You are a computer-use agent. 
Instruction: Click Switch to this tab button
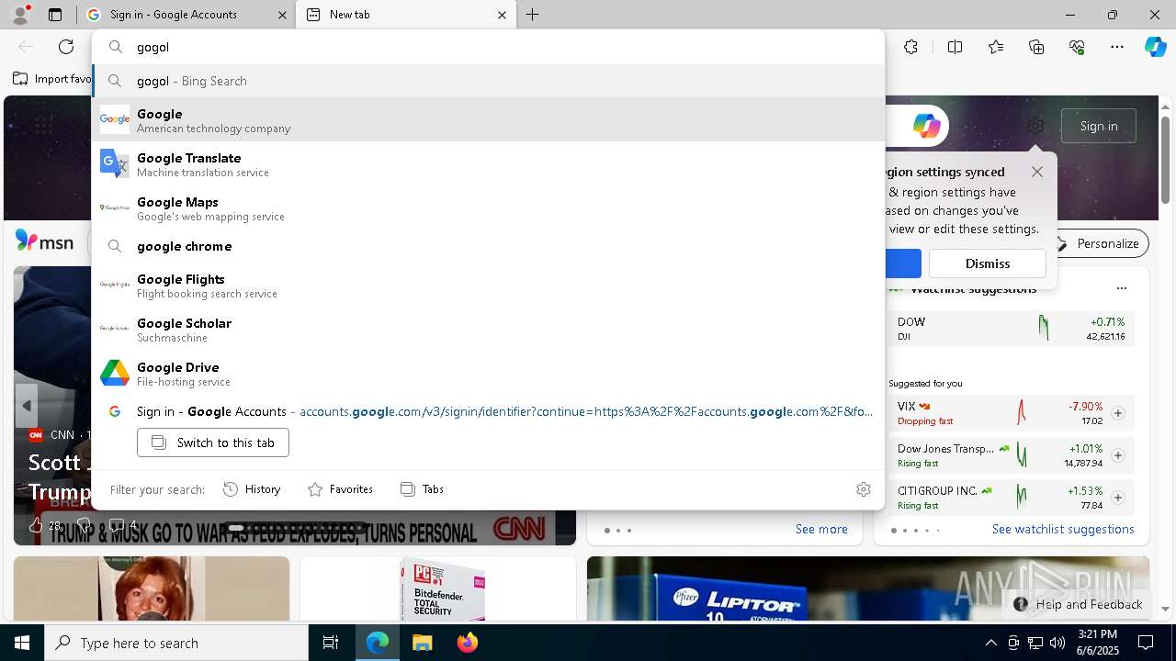(213, 443)
